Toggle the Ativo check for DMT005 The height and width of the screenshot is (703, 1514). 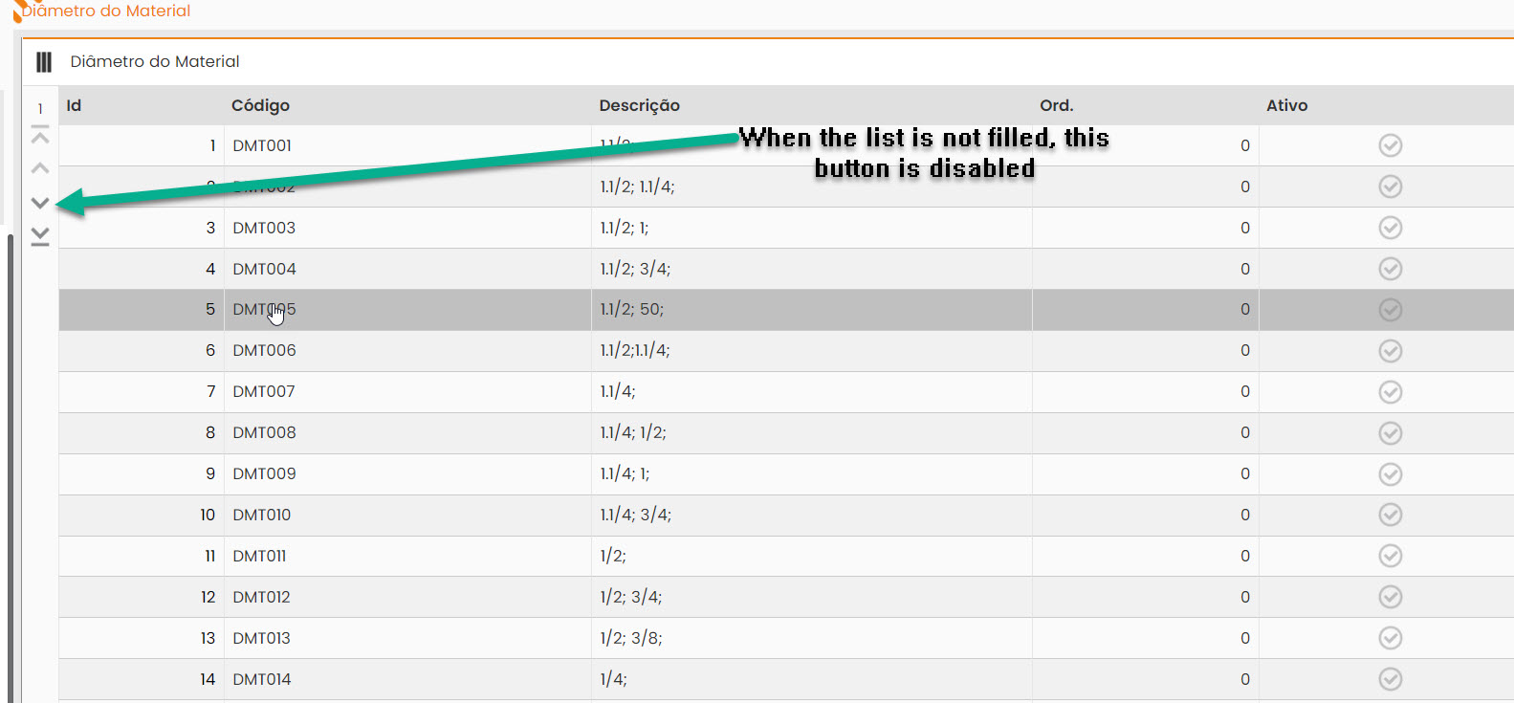point(1391,310)
